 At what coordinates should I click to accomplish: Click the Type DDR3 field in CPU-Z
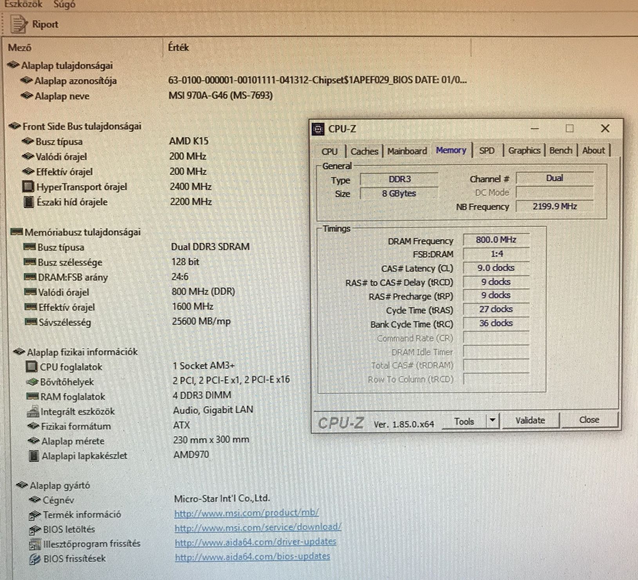(x=399, y=179)
